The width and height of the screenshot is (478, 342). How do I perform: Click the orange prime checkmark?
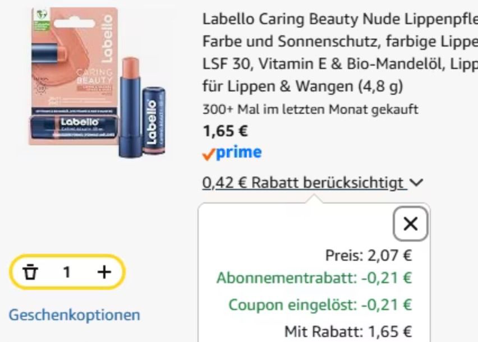(209, 154)
